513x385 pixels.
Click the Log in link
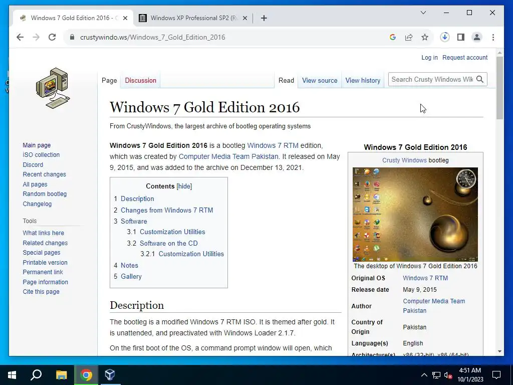pos(429,58)
